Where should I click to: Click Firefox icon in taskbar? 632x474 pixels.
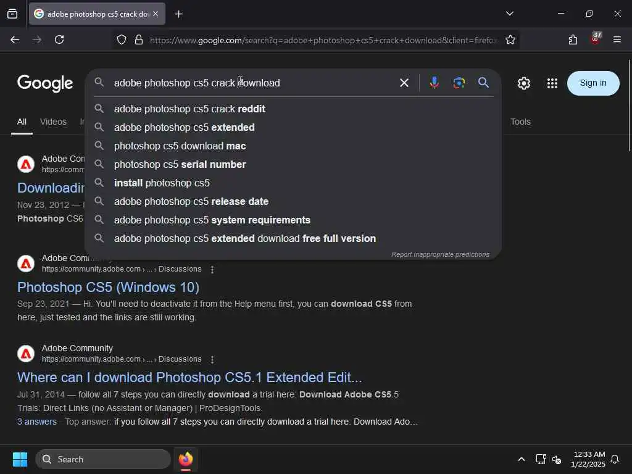185,459
